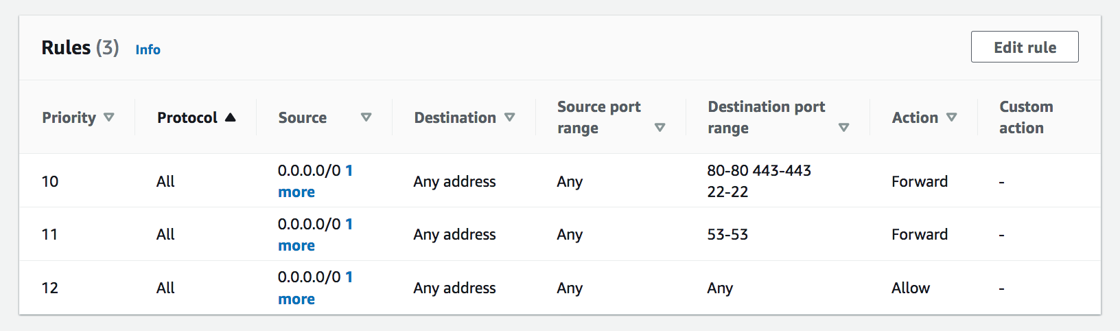Click the Action column header label
The width and height of the screenshot is (1120, 331).
coord(914,117)
